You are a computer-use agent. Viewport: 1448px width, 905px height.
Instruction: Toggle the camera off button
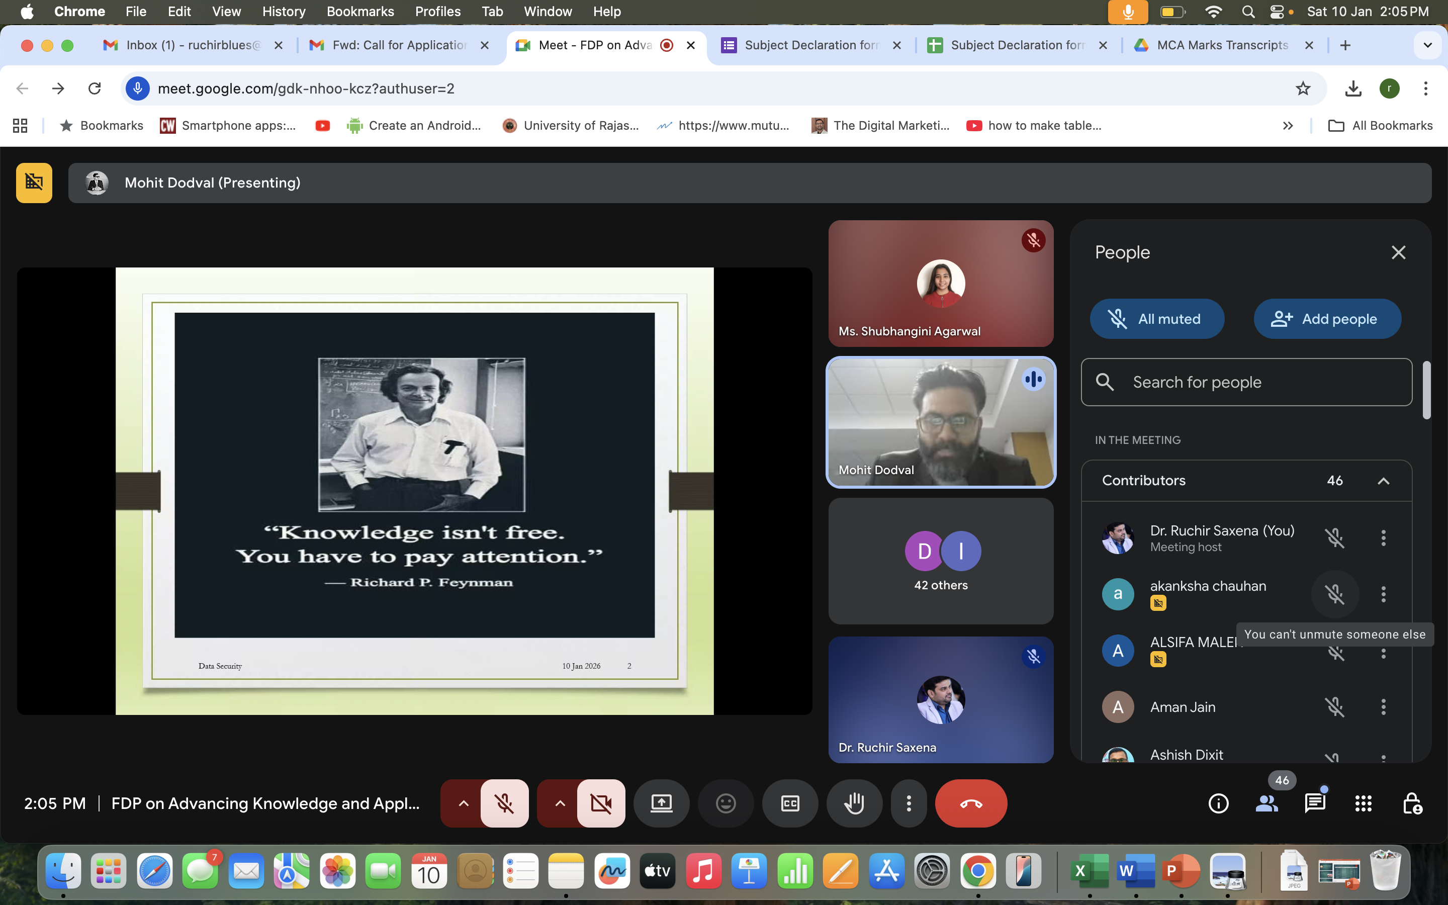click(601, 803)
